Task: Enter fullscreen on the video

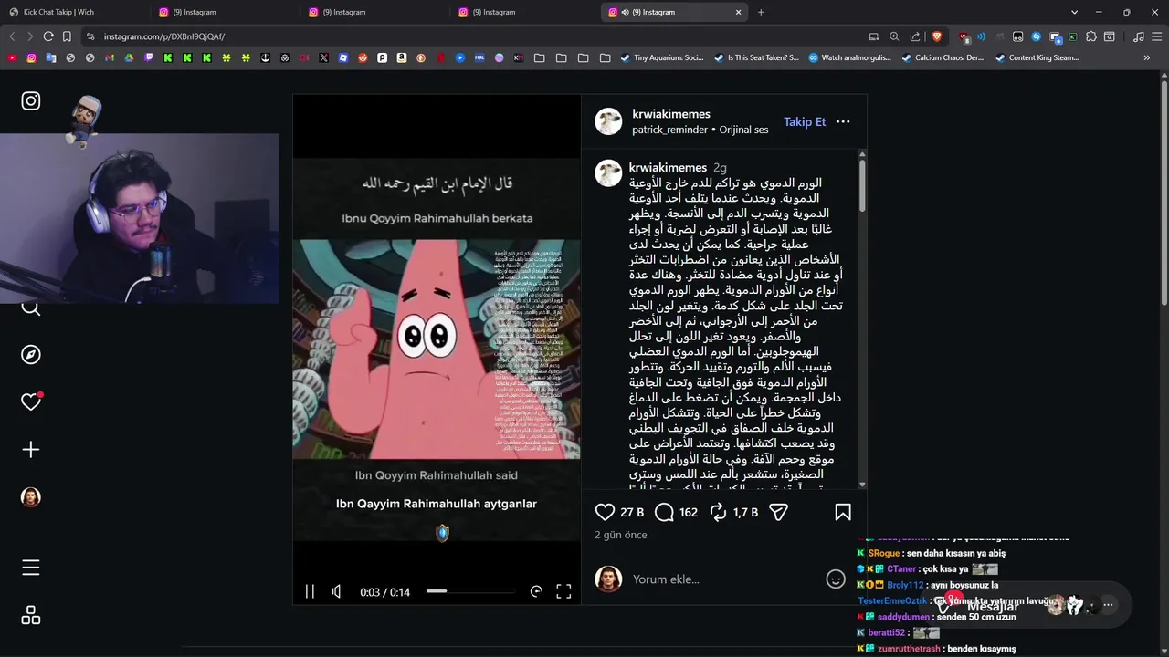Action: tap(563, 591)
